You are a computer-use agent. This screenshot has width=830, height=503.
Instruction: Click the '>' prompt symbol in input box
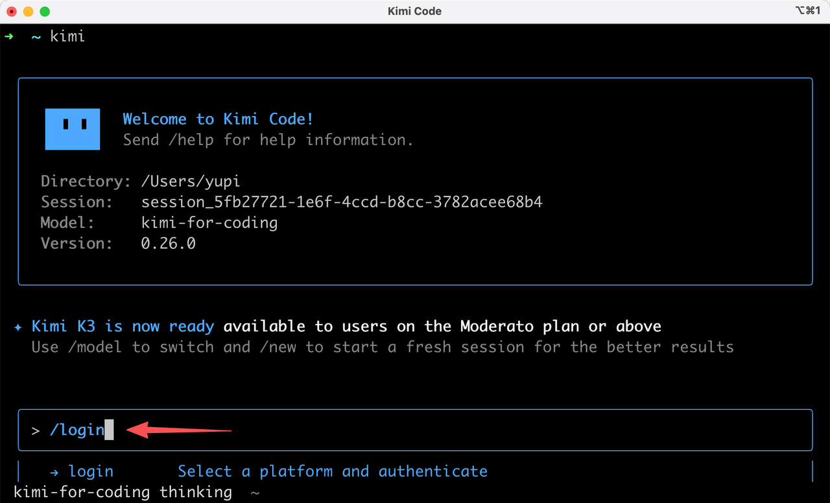tap(36, 430)
